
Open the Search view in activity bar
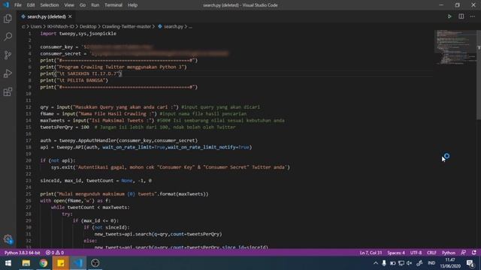[x=8, y=37]
